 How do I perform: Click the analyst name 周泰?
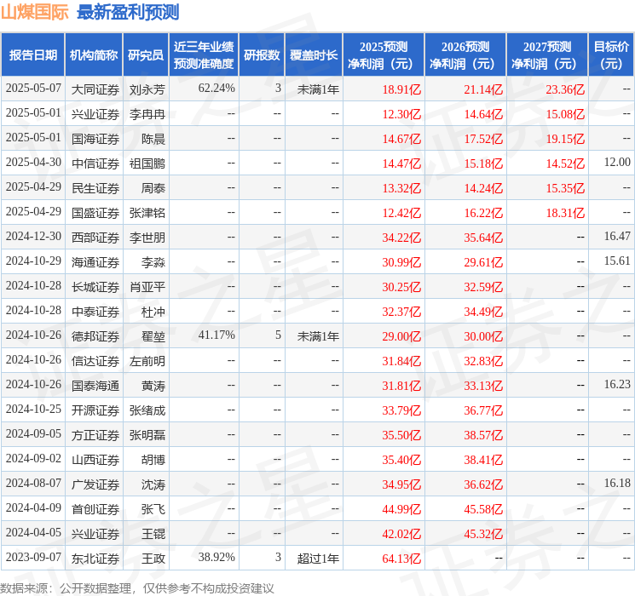point(153,188)
